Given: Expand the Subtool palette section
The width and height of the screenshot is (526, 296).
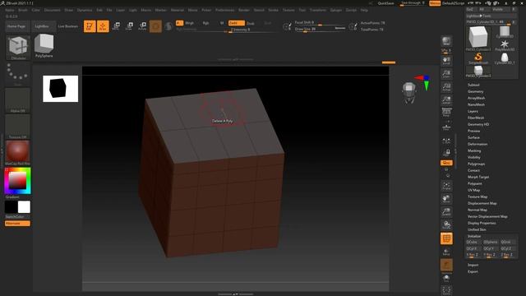Looking at the screenshot, I should 473,85.
